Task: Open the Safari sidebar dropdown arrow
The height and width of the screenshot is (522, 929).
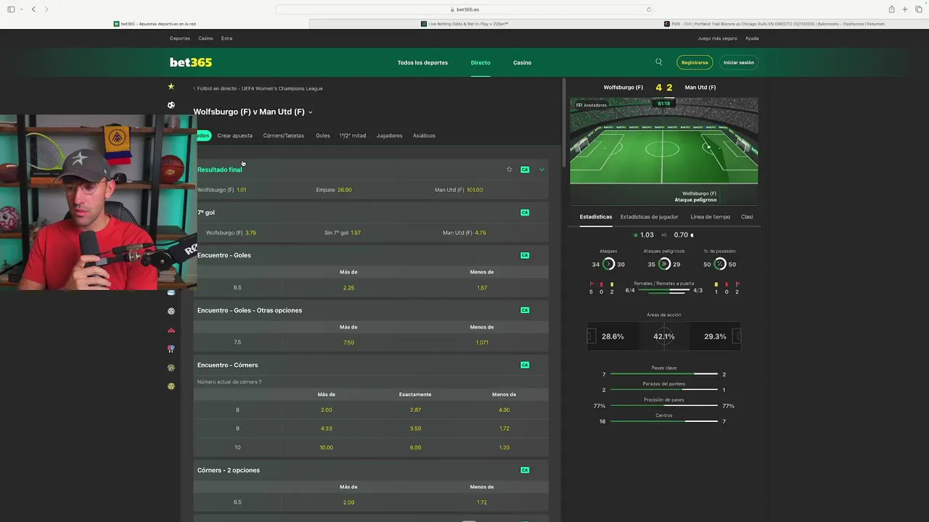Action: point(21,9)
